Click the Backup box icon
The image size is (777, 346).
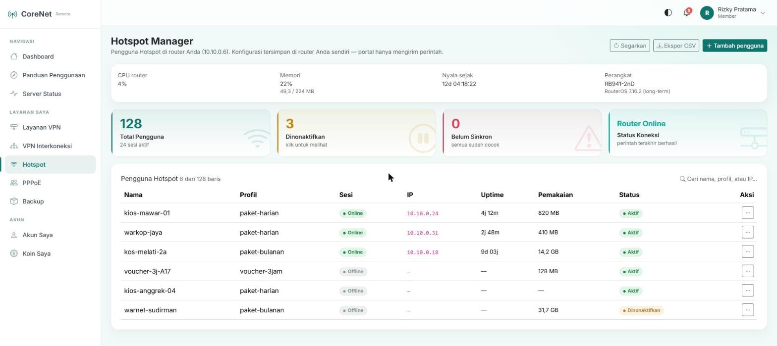[14, 201]
